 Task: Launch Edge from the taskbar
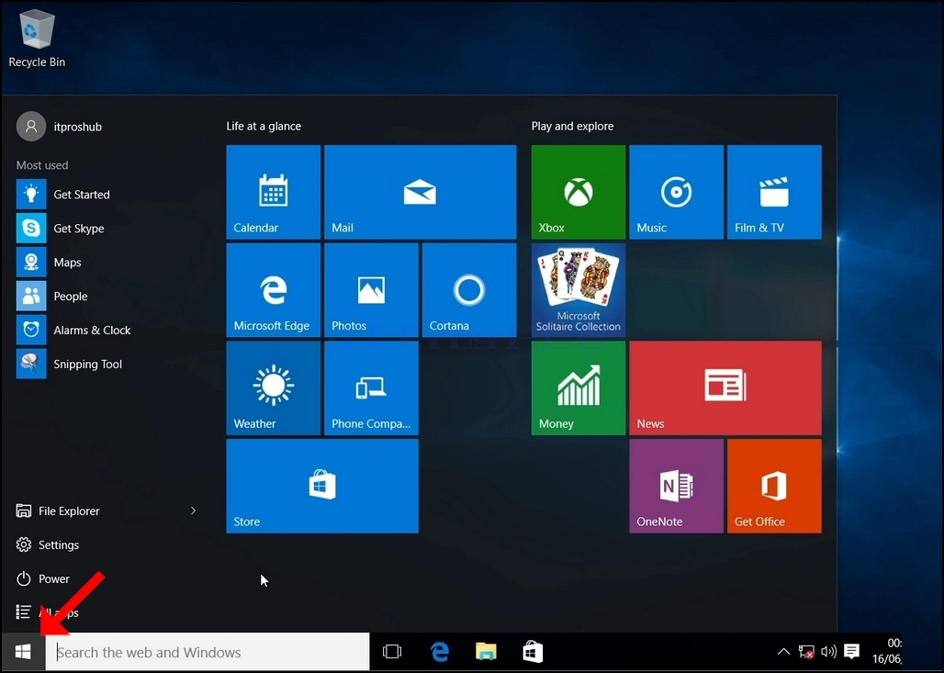point(440,652)
